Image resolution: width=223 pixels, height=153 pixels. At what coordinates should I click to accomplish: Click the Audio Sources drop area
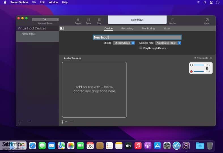click(x=94, y=90)
